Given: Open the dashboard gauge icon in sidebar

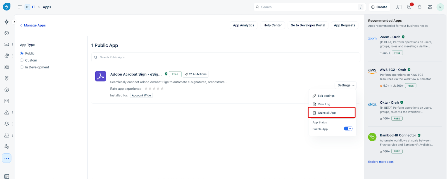Looking at the screenshot, I should coord(7,33).
